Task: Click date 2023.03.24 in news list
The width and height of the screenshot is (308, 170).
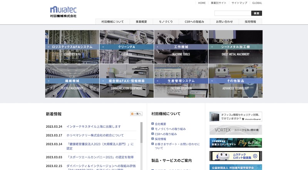Action: [54, 126]
